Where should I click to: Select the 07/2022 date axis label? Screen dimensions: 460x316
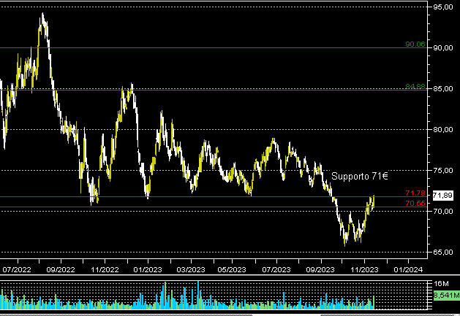click(17, 269)
